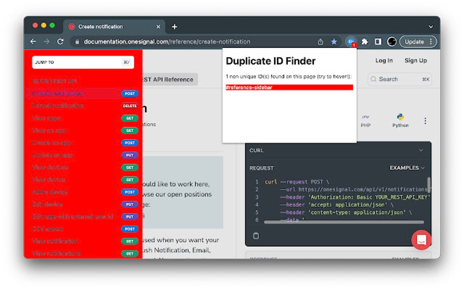Click the #reference-sidebar duplicate ID entry

[x=289, y=87]
